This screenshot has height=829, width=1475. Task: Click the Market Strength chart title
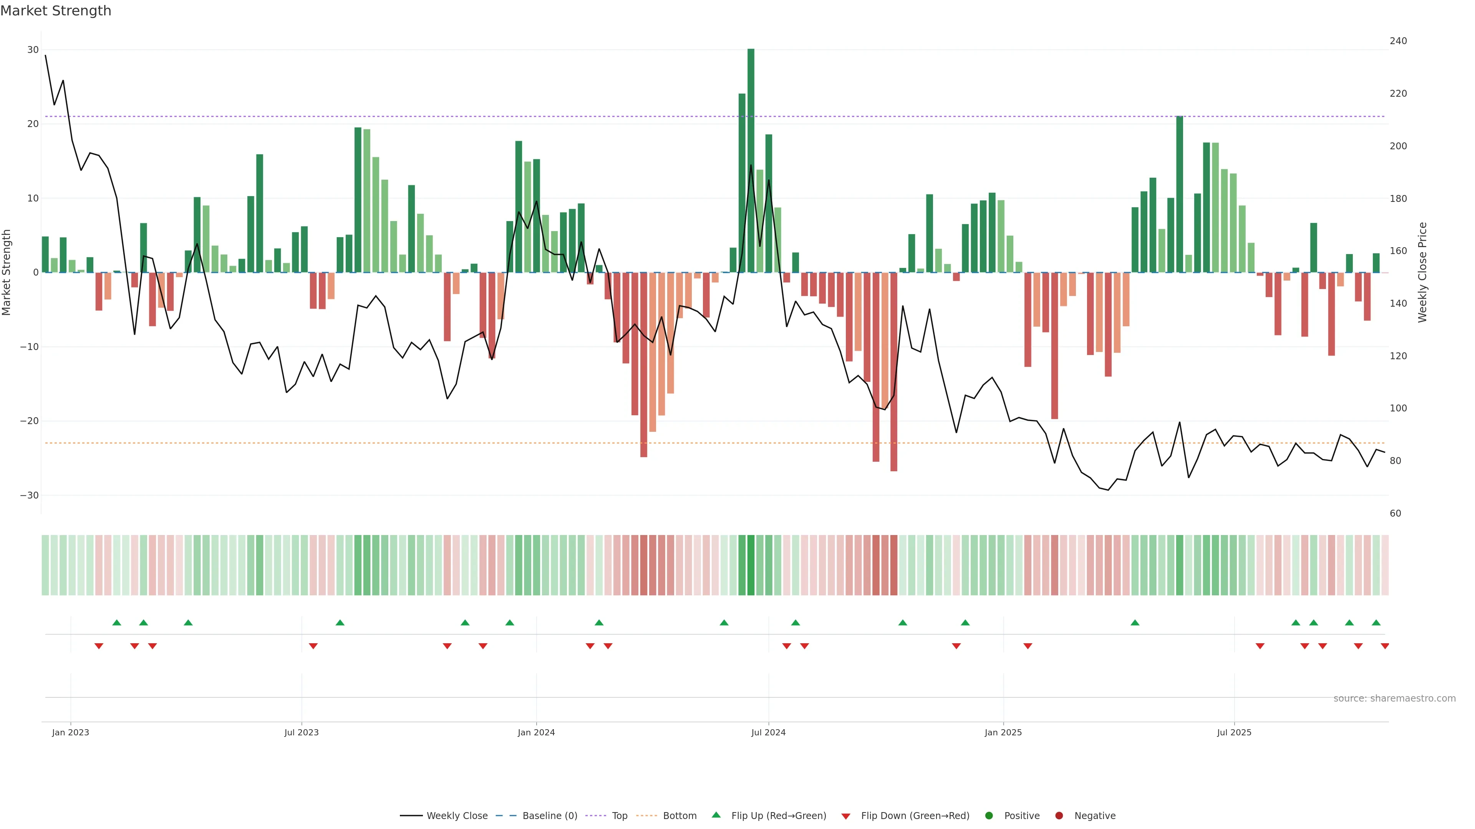(56, 11)
